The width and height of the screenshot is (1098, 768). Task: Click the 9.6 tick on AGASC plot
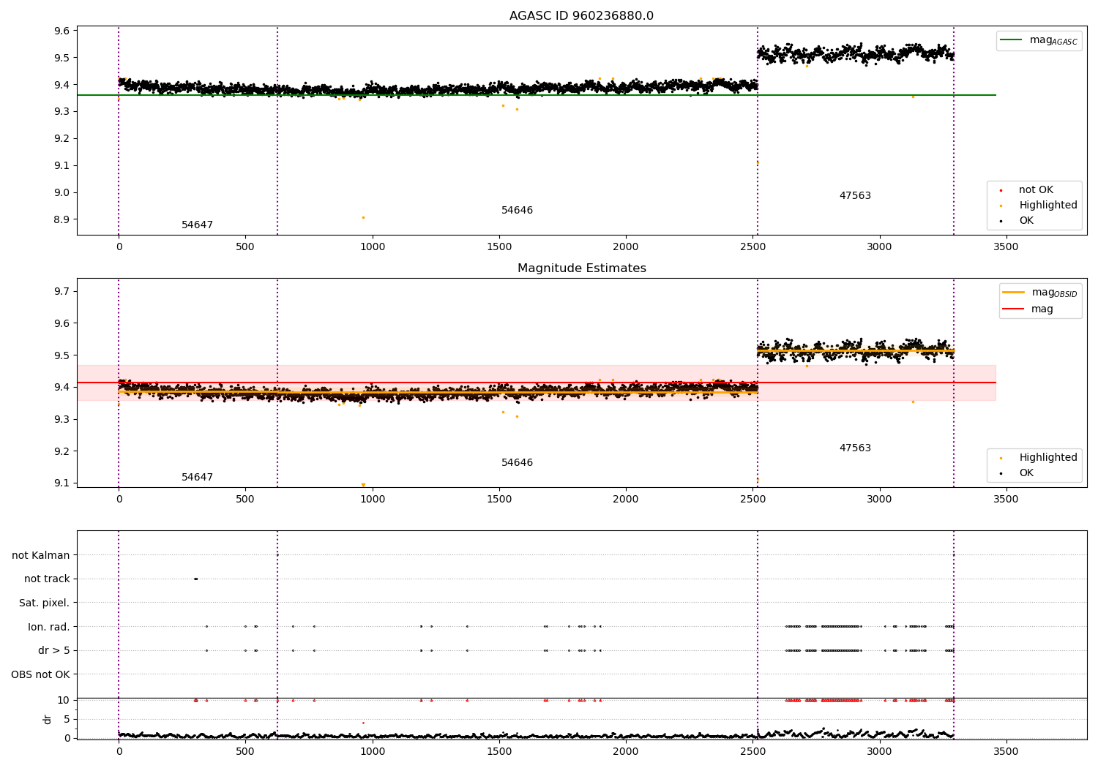(x=61, y=31)
